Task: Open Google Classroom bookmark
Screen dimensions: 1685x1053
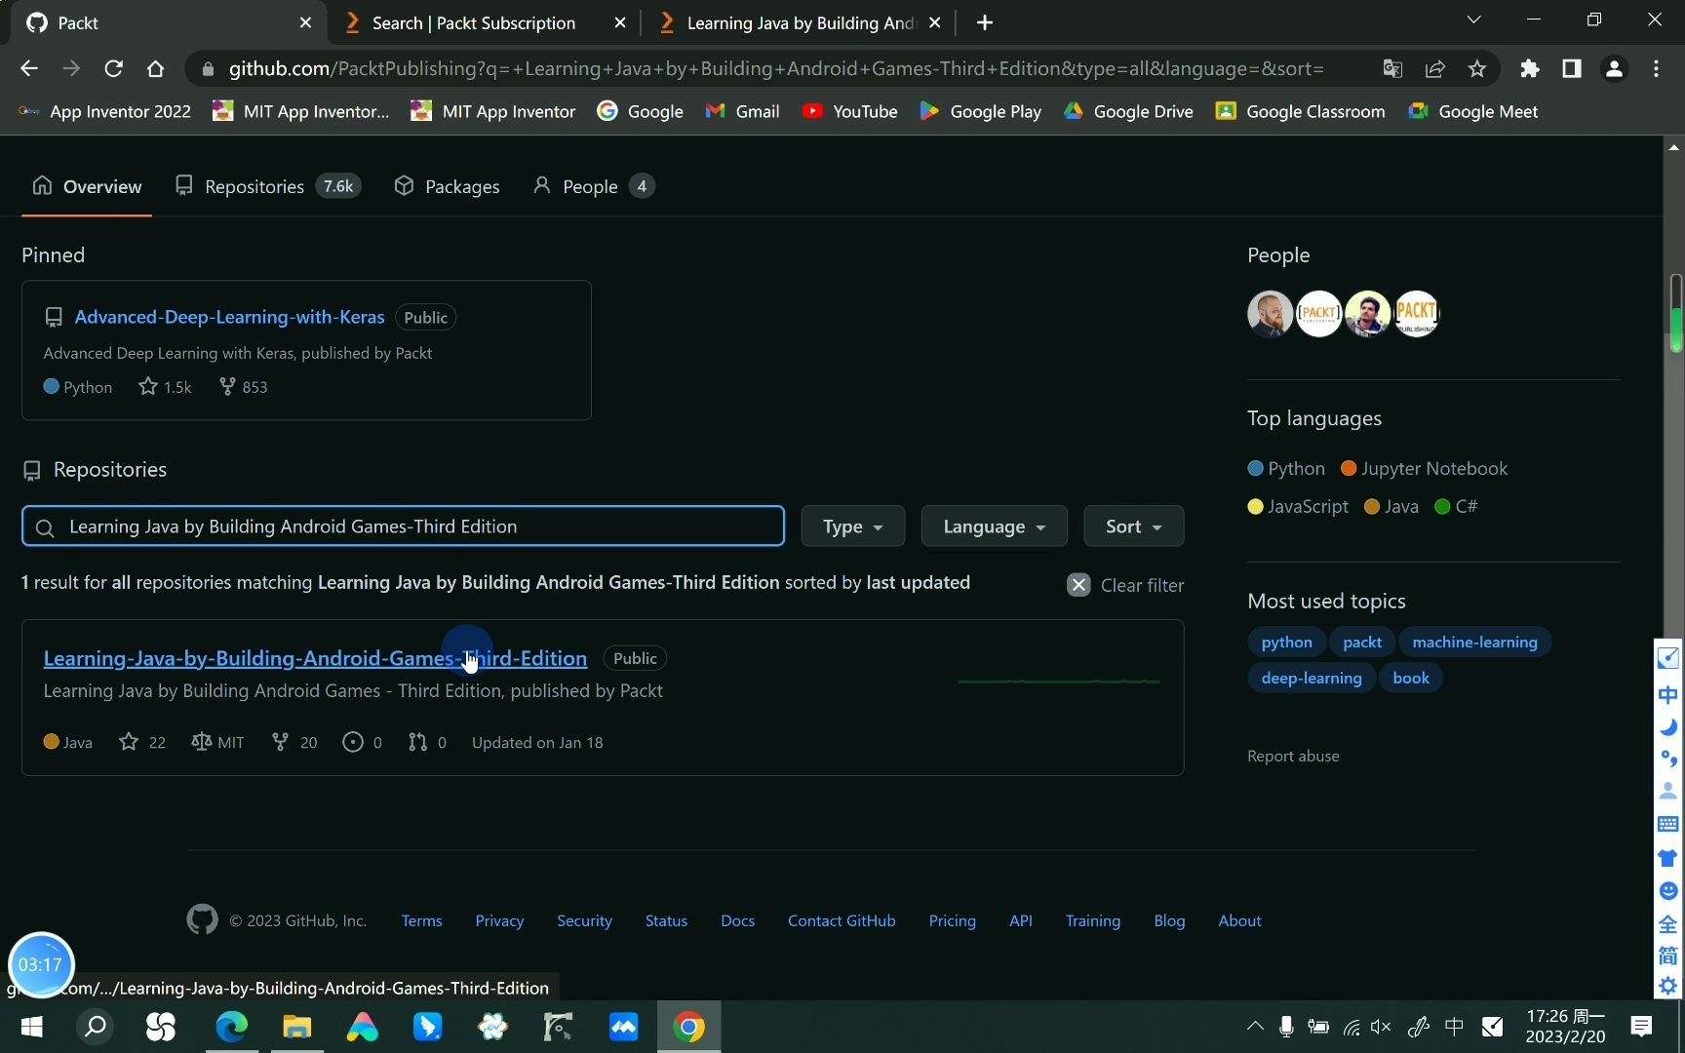Action: click(1300, 111)
